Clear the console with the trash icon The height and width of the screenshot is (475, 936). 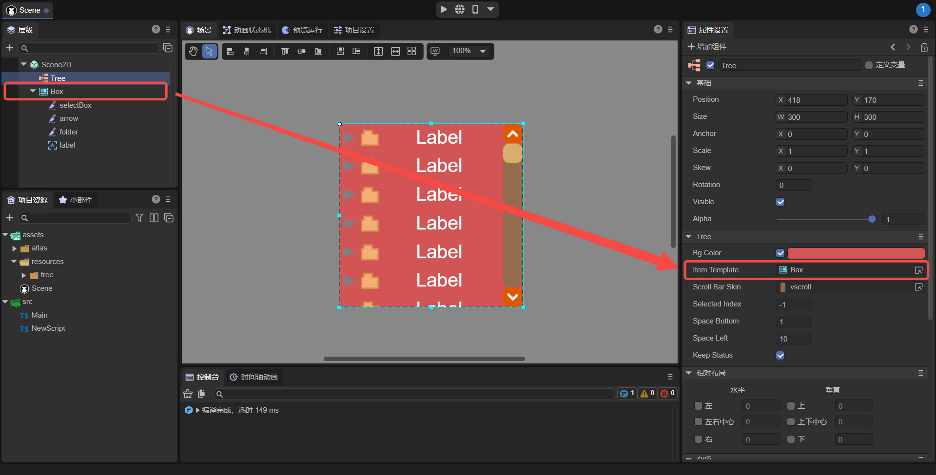pyautogui.click(x=188, y=394)
